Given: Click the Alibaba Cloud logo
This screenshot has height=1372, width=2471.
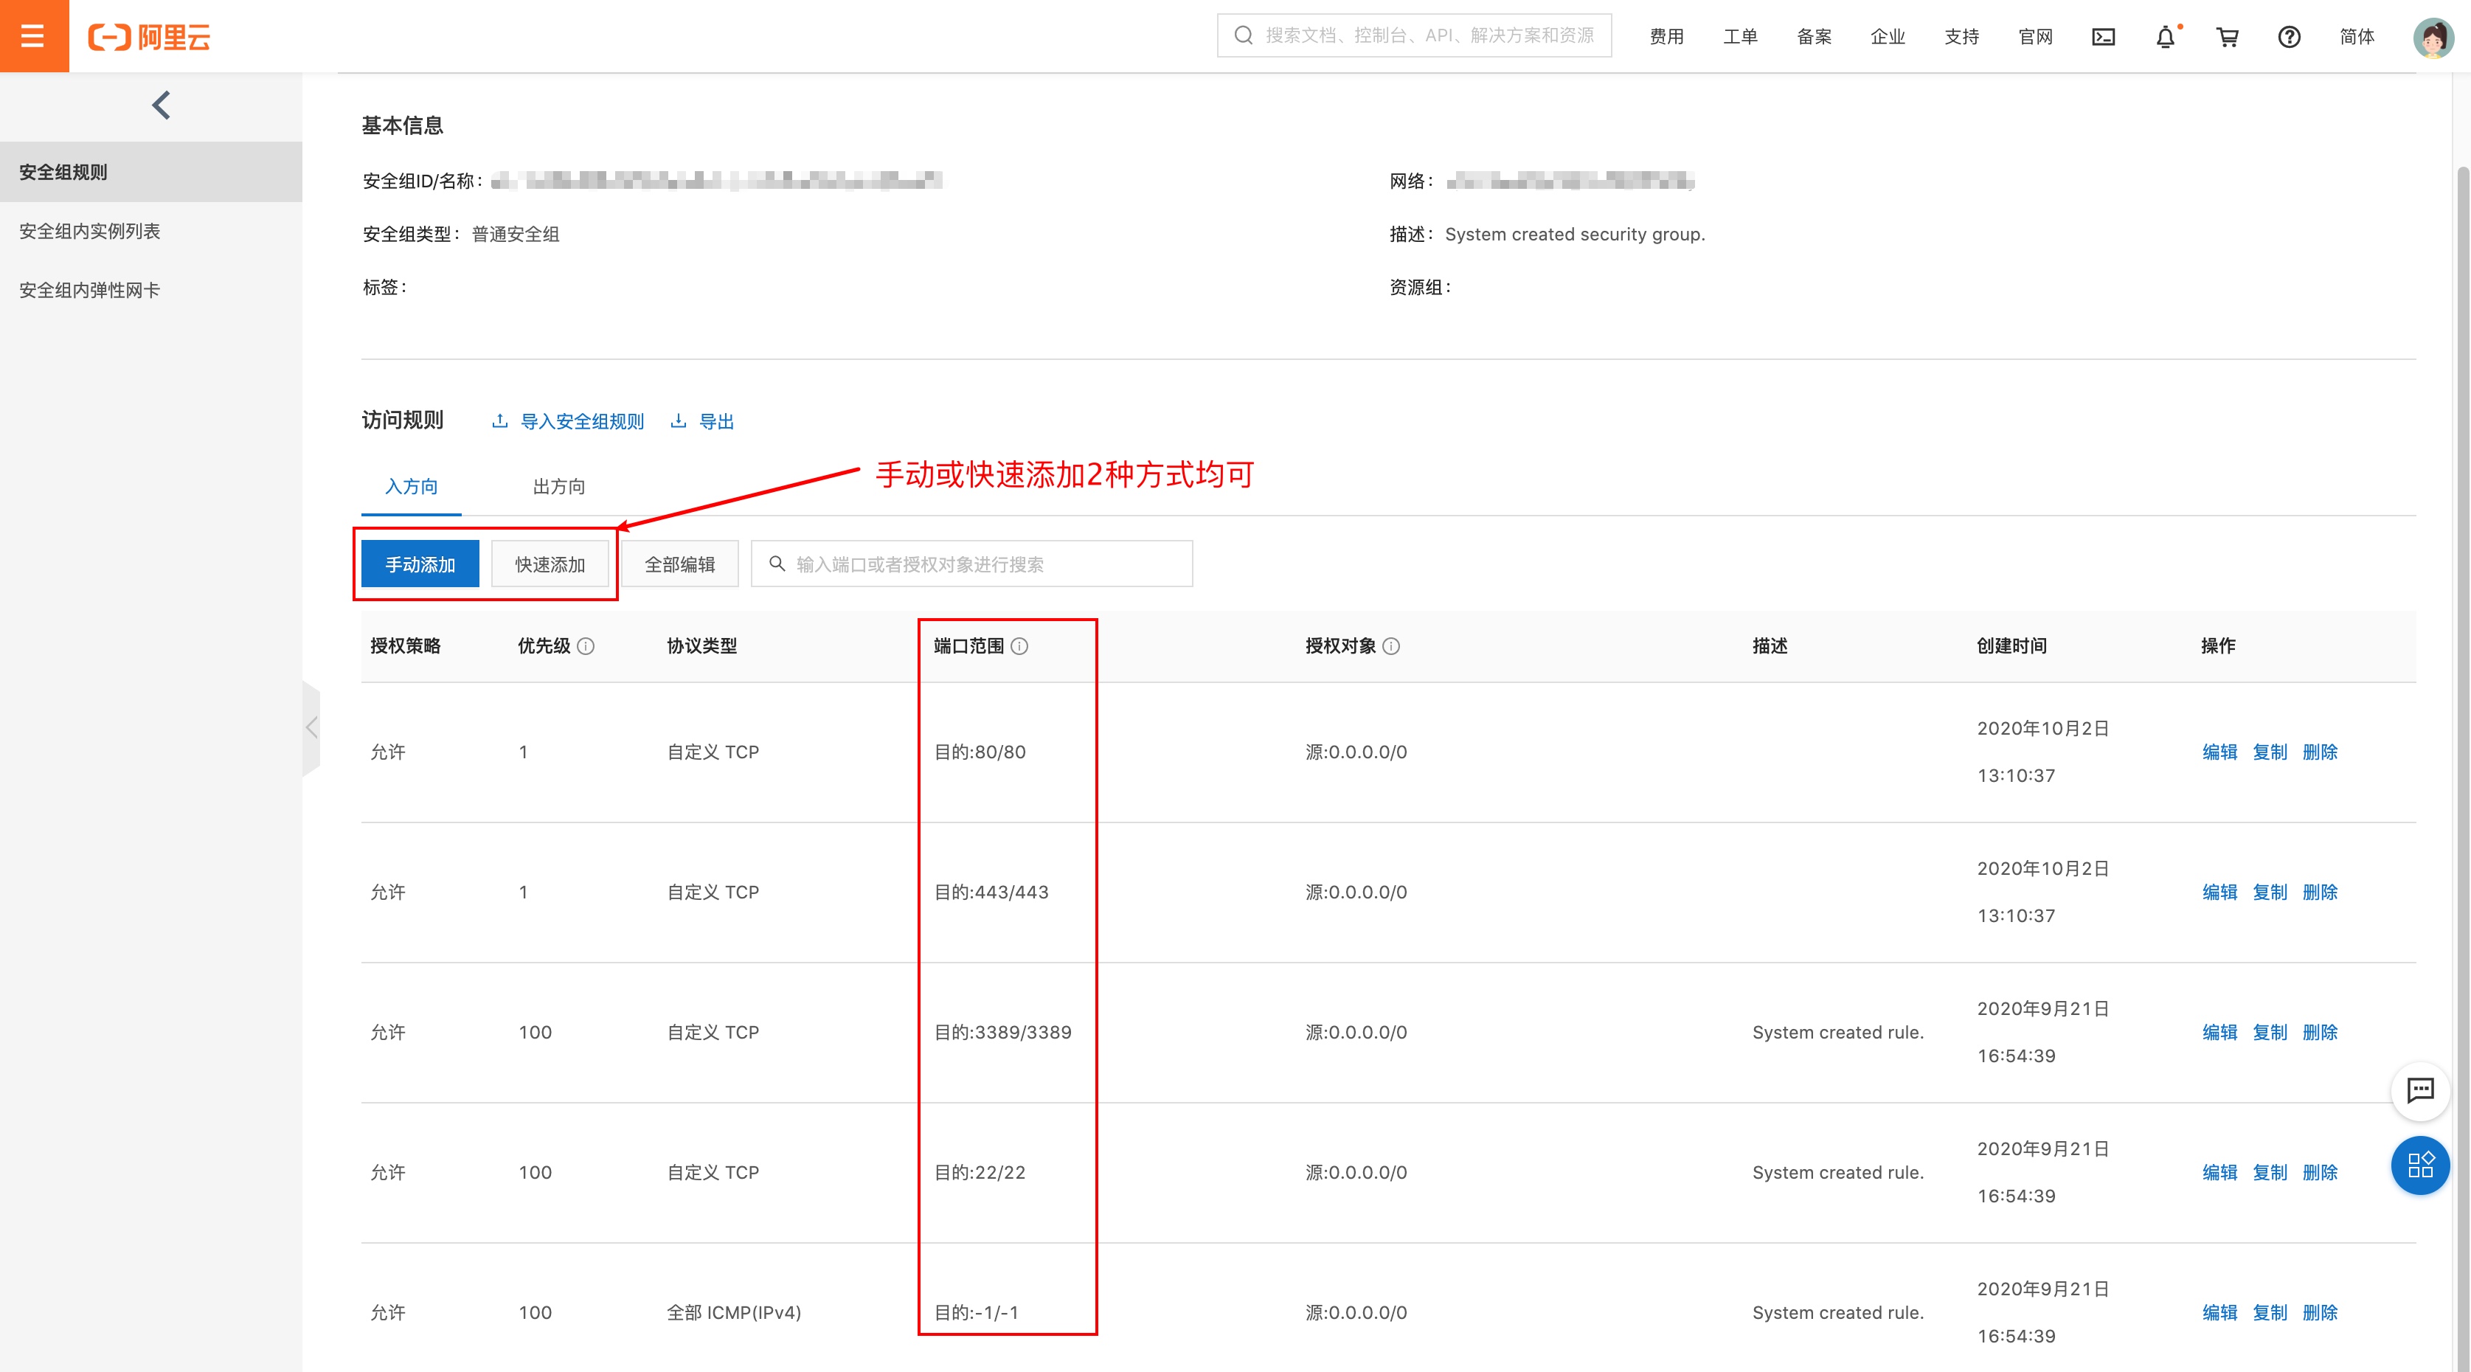Looking at the screenshot, I should click(x=150, y=36).
